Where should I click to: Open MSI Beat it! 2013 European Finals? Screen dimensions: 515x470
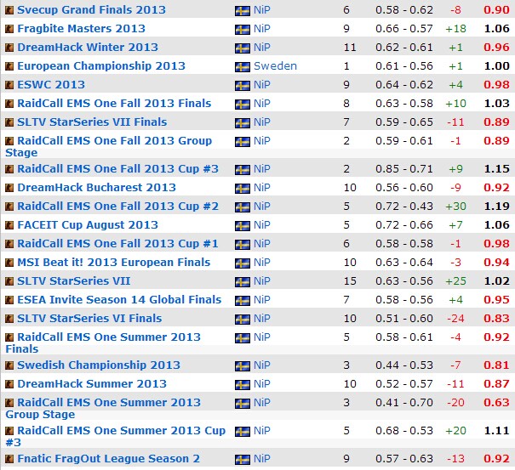[x=113, y=263]
